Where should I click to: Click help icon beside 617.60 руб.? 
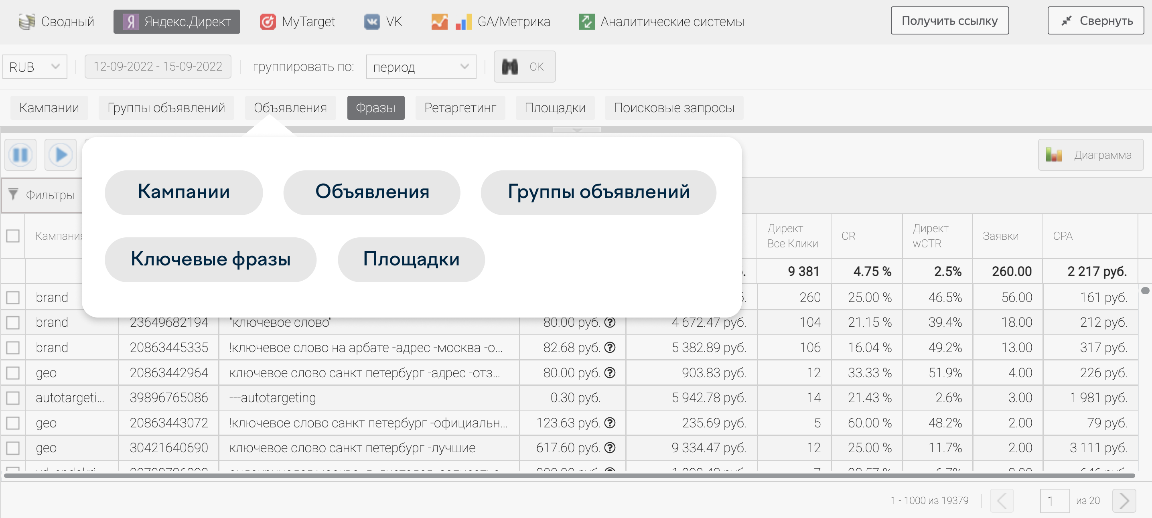tap(610, 448)
